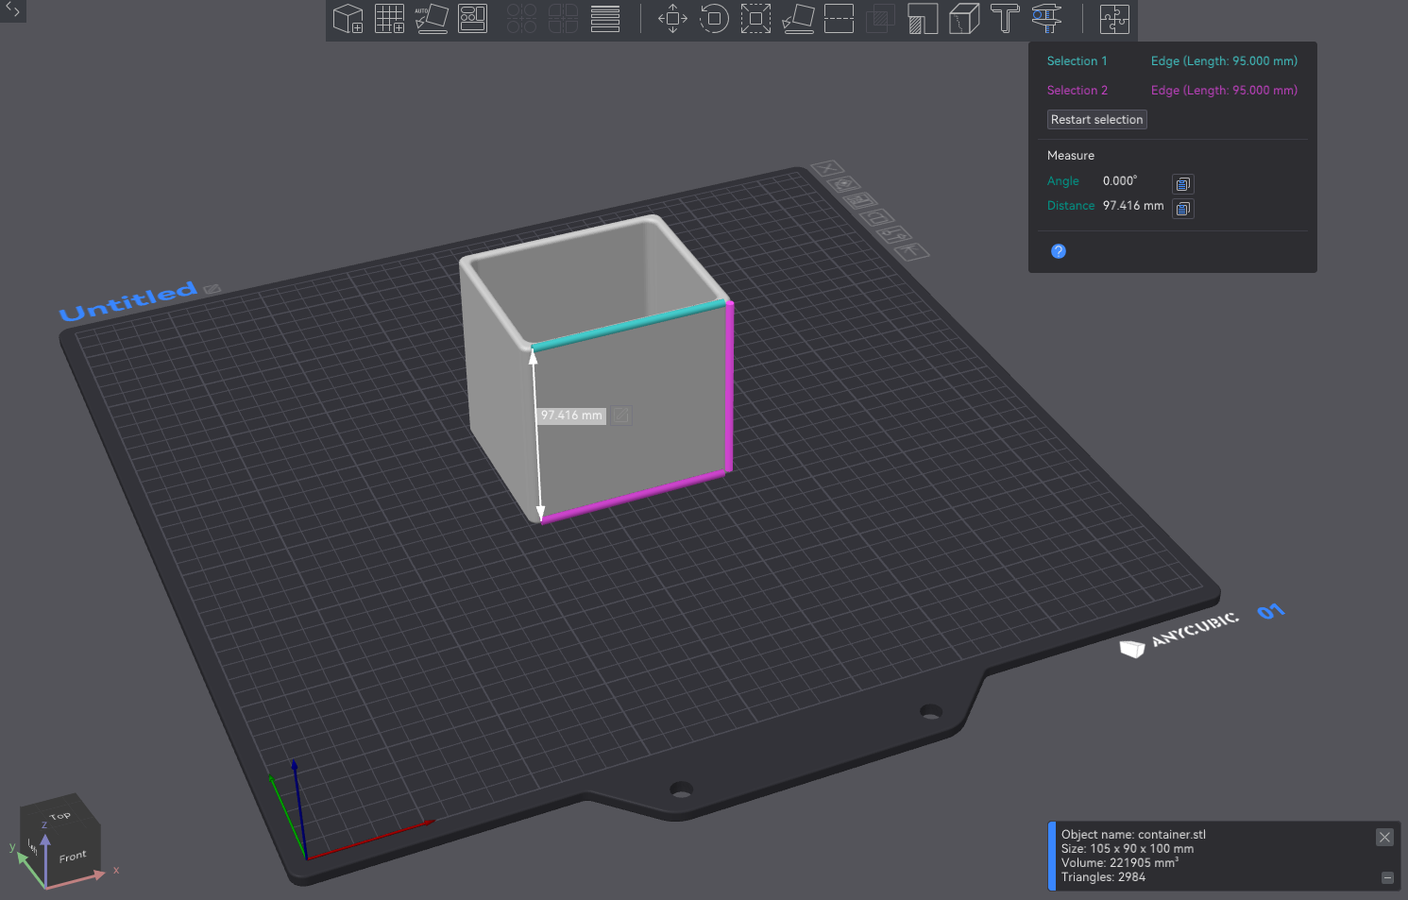Viewport: 1408px width, 900px height.
Task: Click the Front face of view cube
Action: coord(73,857)
